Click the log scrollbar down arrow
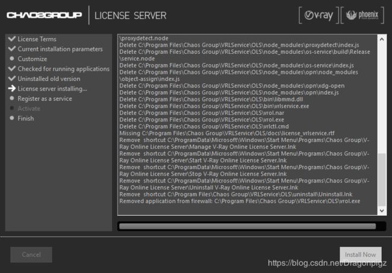The width and height of the screenshot is (392, 273). [381, 210]
